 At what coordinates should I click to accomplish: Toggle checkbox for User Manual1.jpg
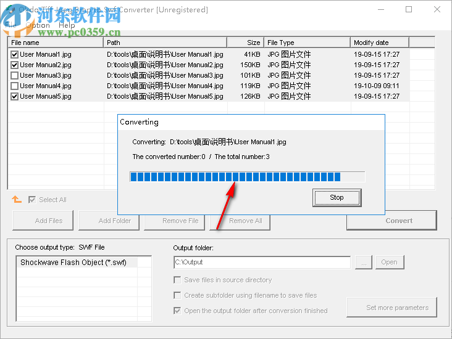coord(14,54)
